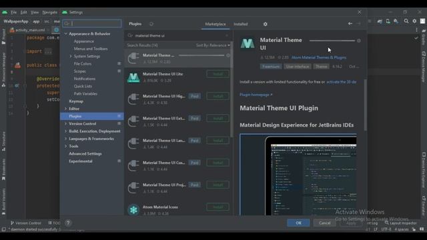This screenshot has height=240, width=427.
Task: Click the Freemium tag
Action: click(271, 67)
